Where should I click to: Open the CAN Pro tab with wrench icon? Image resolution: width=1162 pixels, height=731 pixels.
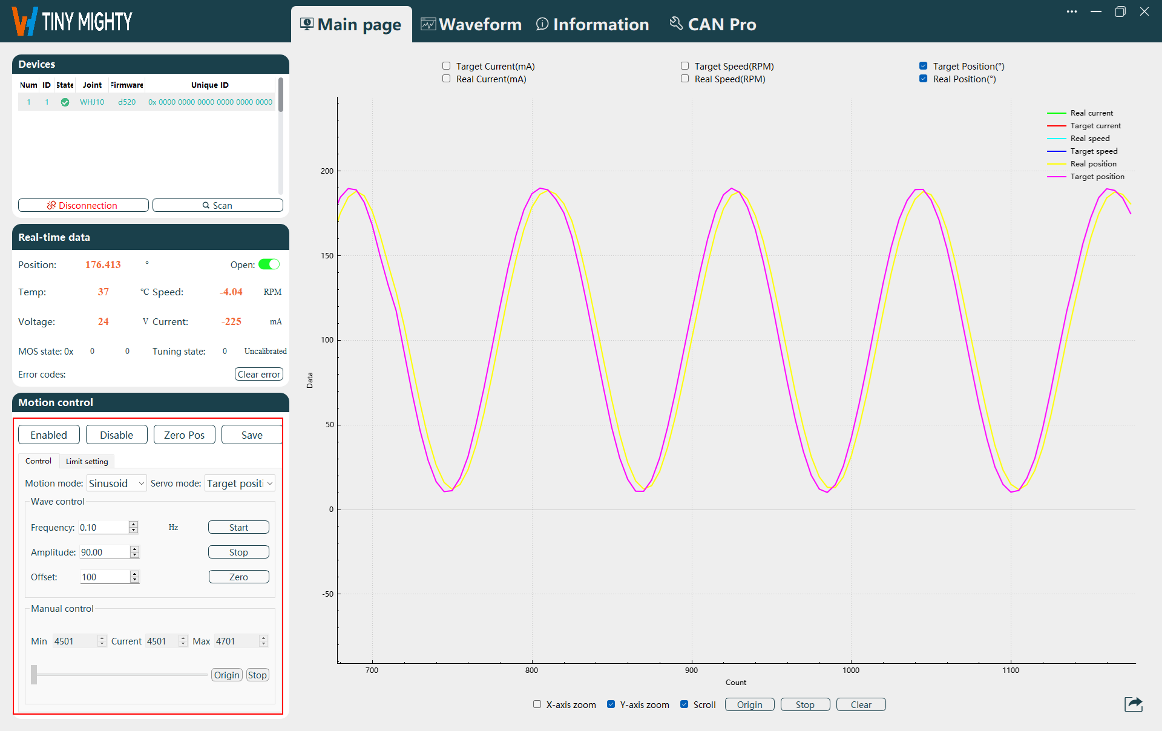point(712,24)
